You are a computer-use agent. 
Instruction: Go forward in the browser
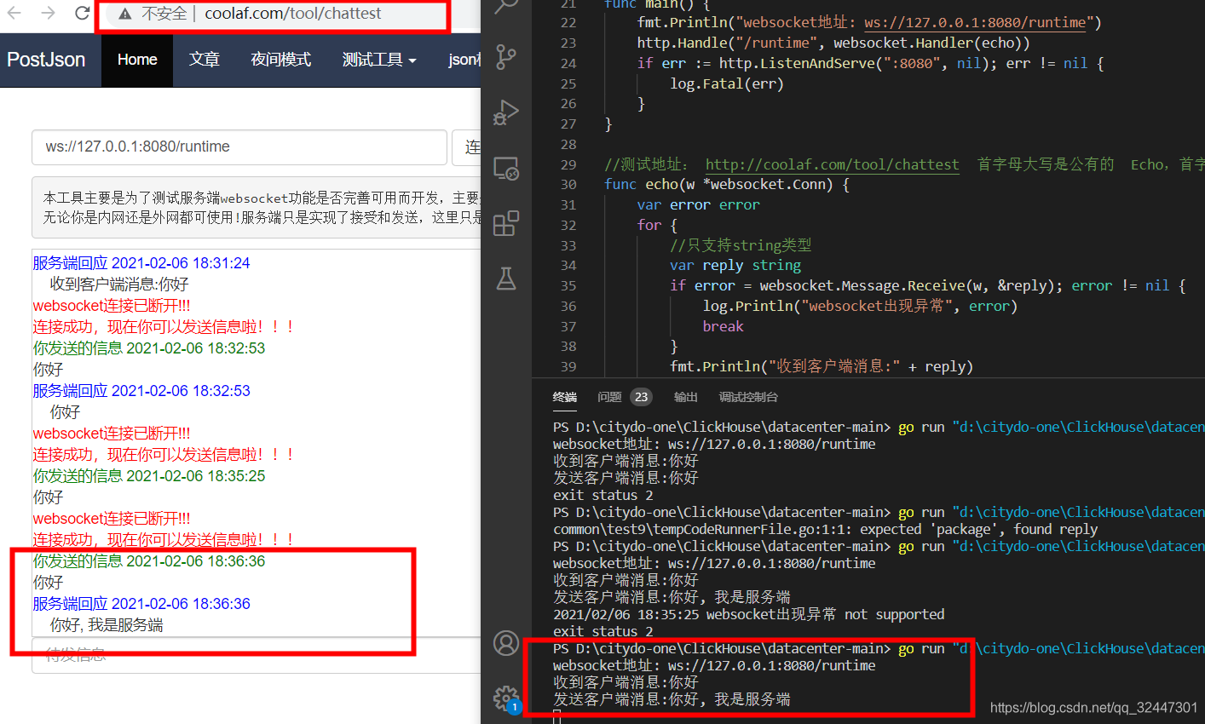click(x=49, y=13)
